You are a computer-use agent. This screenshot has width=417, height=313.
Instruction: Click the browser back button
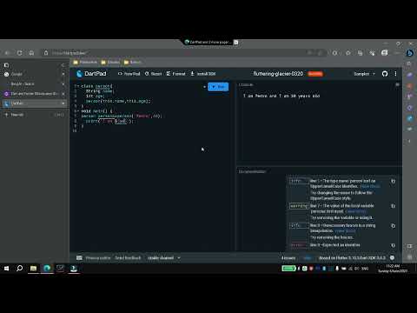click(7, 53)
